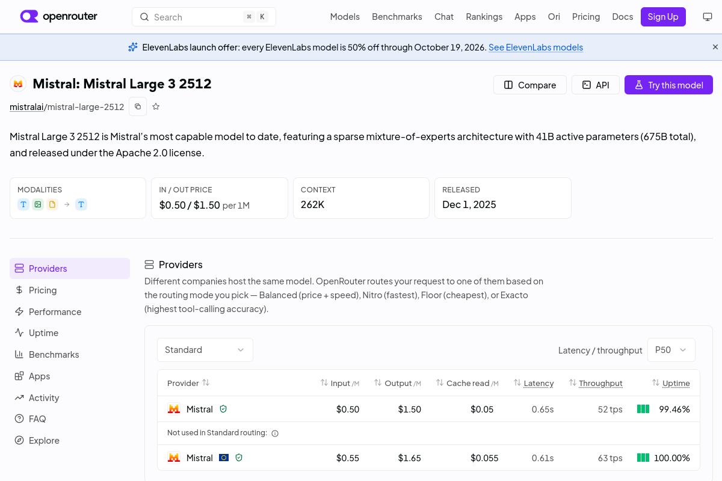Click the text output modality icon
This screenshot has width=722, height=481.
(81, 204)
